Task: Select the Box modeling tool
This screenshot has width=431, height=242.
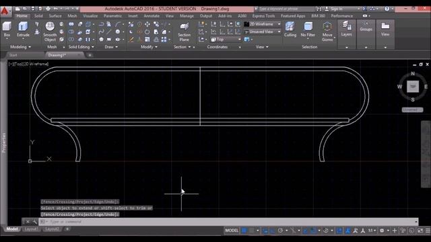Action: (7, 30)
